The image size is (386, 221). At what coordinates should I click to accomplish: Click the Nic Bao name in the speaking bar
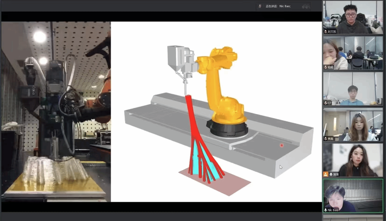[285, 6]
